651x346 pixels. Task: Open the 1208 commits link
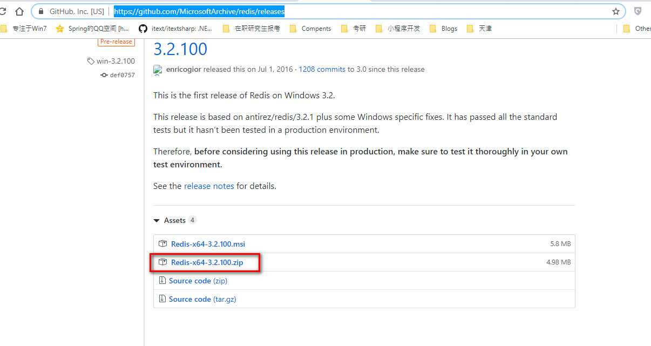(322, 69)
